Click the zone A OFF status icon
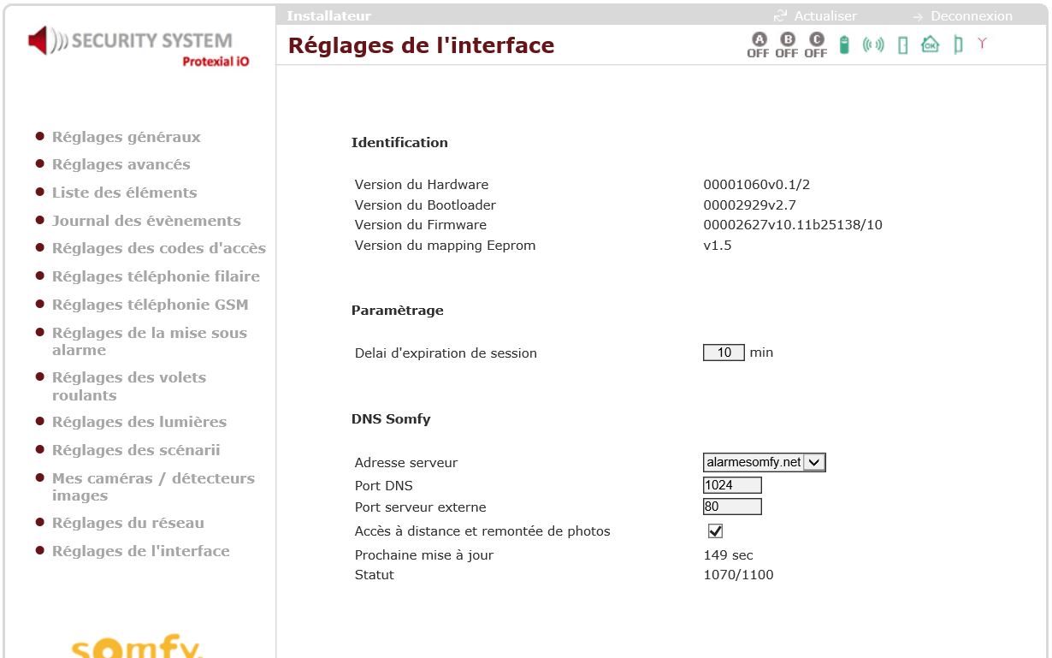Screen dimensions: 1052x658 tap(758, 45)
